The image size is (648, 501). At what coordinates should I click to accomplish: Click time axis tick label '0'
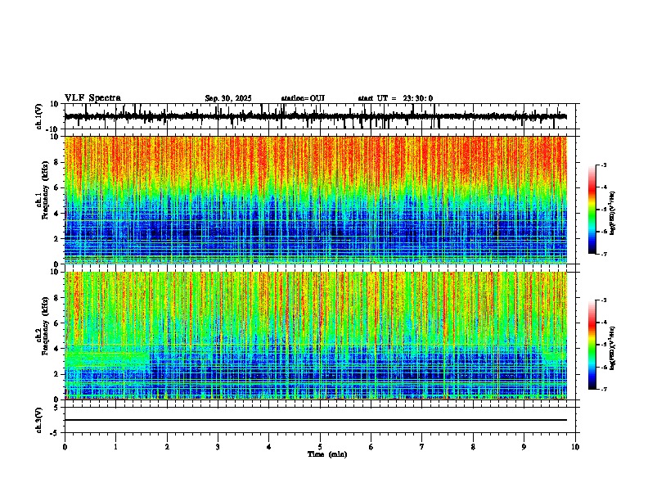[x=65, y=447]
